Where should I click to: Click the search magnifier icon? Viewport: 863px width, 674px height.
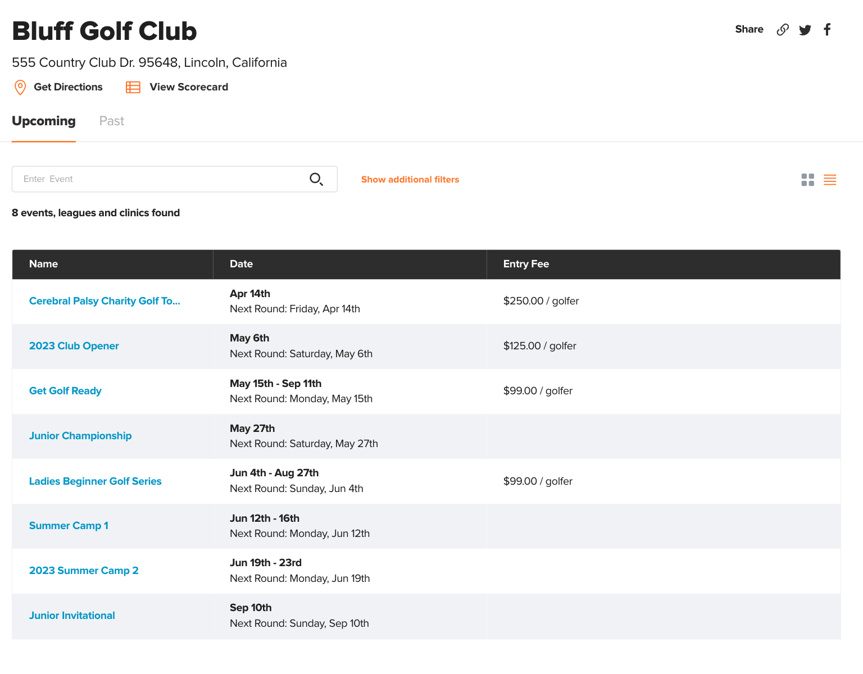(x=316, y=179)
